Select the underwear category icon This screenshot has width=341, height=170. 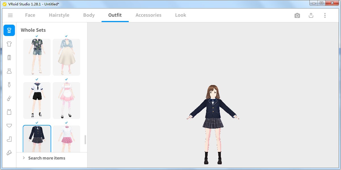pos(9,126)
